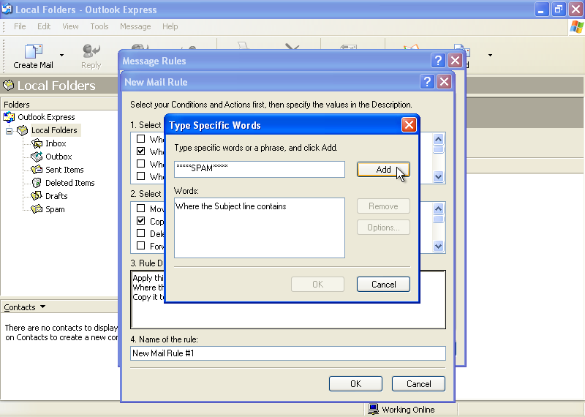Click the help question mark in Message Rules

[x=438, y=60]
